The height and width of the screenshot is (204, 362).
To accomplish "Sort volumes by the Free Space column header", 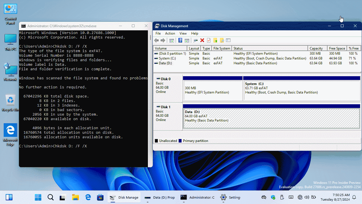I will [x=337, y=48].
